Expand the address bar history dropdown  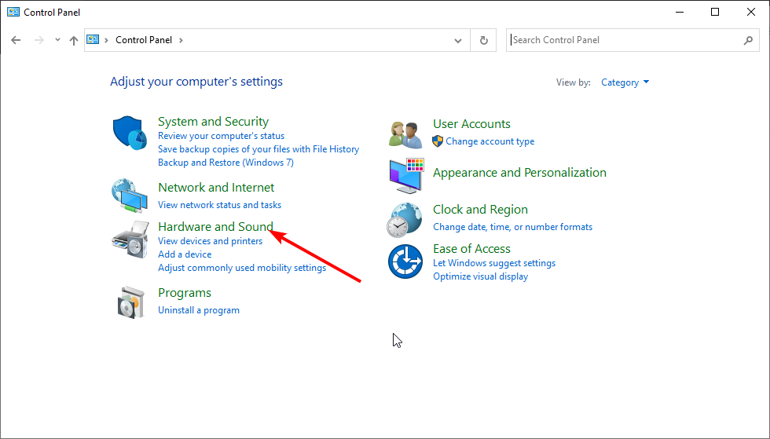pyautogui.click(x=459, y=40)
